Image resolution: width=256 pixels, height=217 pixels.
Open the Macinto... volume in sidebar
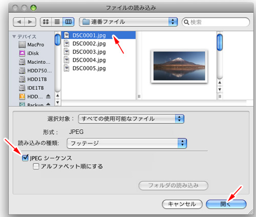click(35, 62)
